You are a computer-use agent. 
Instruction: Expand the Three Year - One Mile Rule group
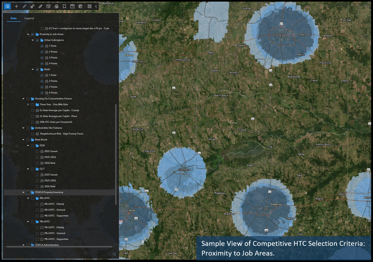point(28,105)
